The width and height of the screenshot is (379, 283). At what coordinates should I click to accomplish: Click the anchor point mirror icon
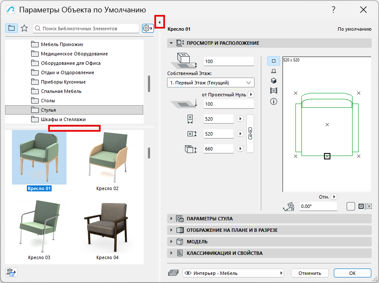coord(365,206)
